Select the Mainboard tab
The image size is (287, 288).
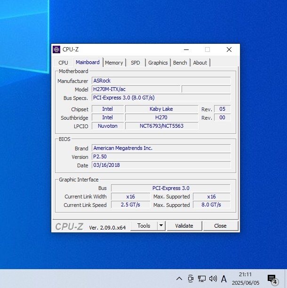[88, 62]
